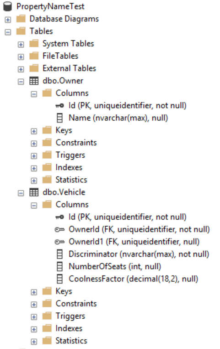The width and height of the screenshot is (220, 349).
Task: Expand the Database Diagrams node
Action: click(8, 20)
